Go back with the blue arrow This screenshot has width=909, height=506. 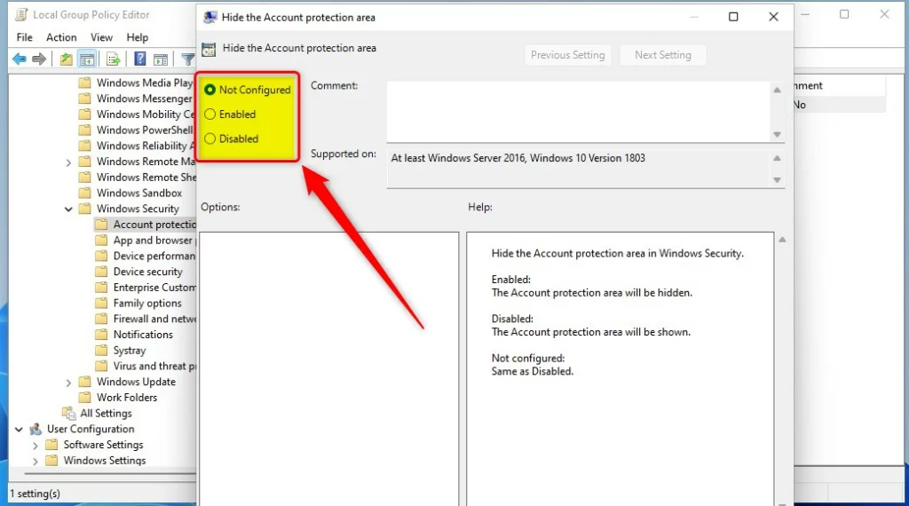pyautogui.click(x=20, y=59)
